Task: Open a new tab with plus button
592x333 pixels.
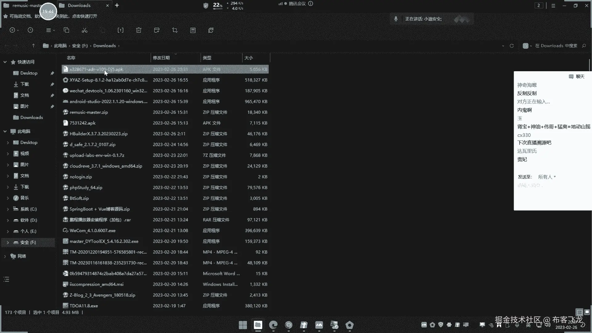Action: (x=117, y=5)
